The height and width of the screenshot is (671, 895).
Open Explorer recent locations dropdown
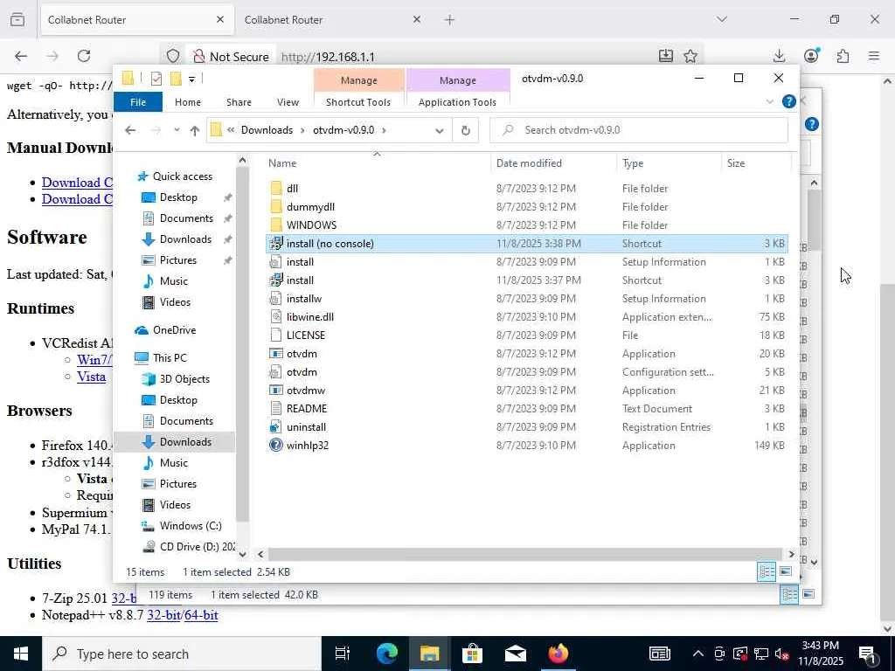tap(177, 130)
